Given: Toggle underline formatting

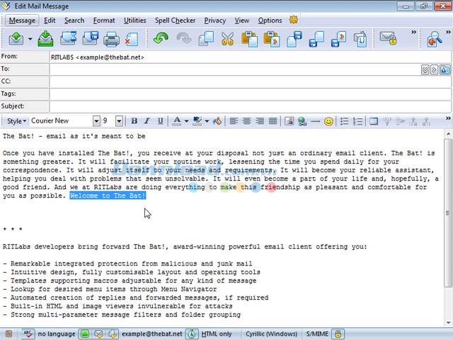Looking at the screenshot, I should (161, 121).
